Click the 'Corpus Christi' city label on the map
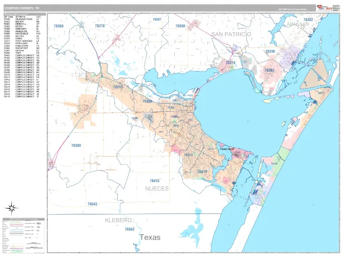 pyautogui.click(x=227, y=149)
